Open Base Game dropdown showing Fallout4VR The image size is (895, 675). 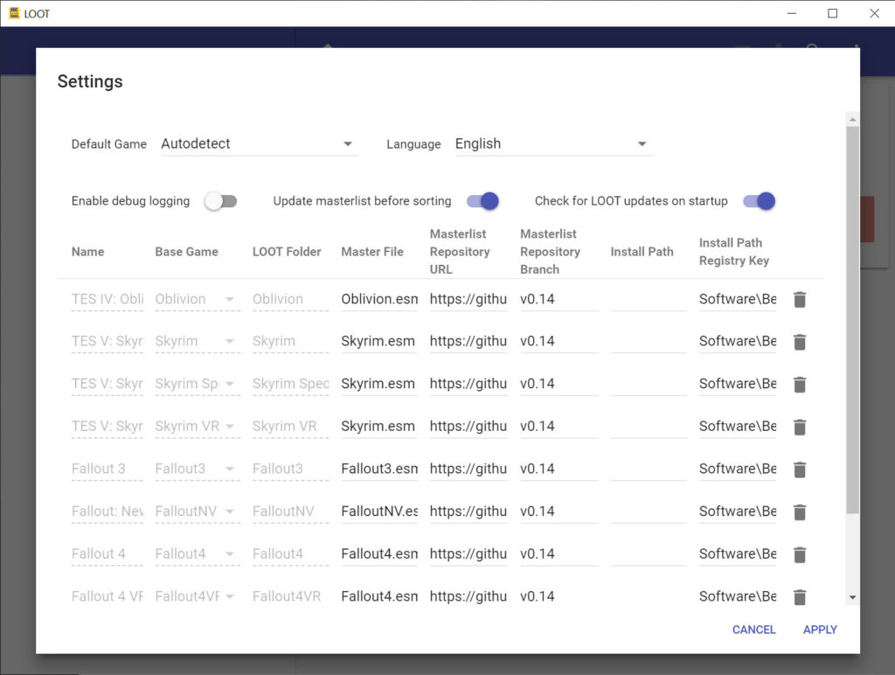pyautogui.click(x=197, y=597)
